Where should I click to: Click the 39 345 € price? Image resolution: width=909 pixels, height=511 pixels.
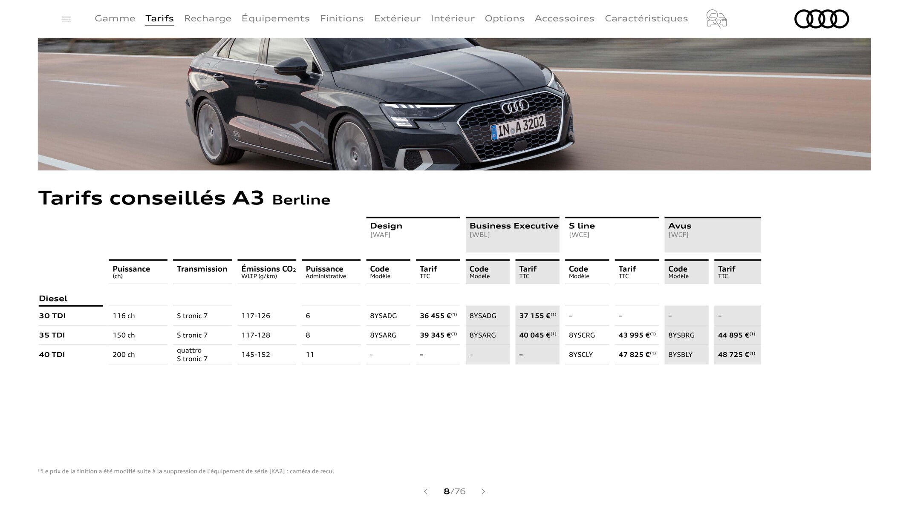click(438, 335)
